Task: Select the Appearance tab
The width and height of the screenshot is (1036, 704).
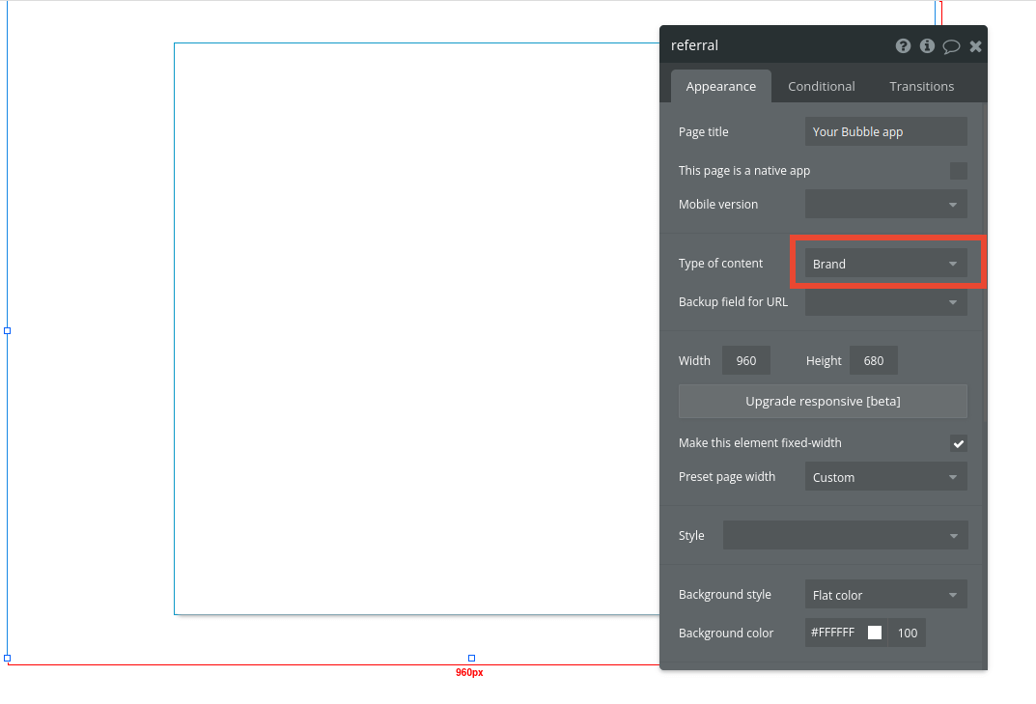Action: coord(720,86)
